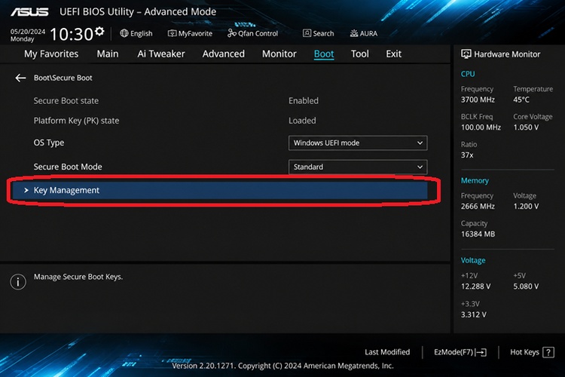Image resolution: width=565 pixels, height=377 pixels.
Task: Click the 1.200 V memory voltage value
Action: click(x=526, y=207)
